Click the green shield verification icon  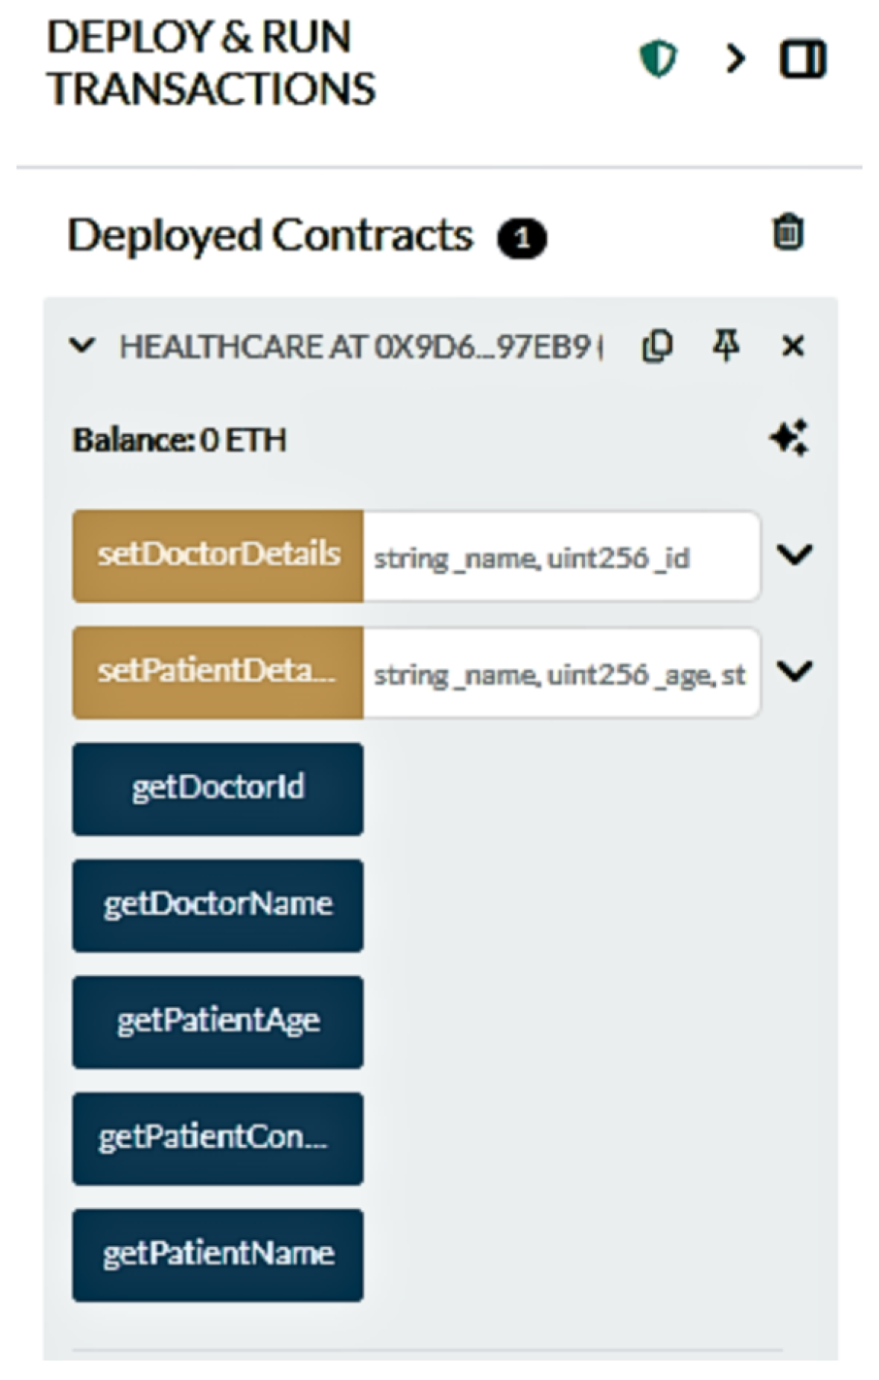click(x=658, y=60)
